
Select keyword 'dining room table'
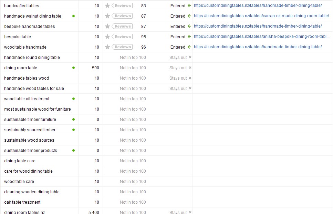(21, 68)
